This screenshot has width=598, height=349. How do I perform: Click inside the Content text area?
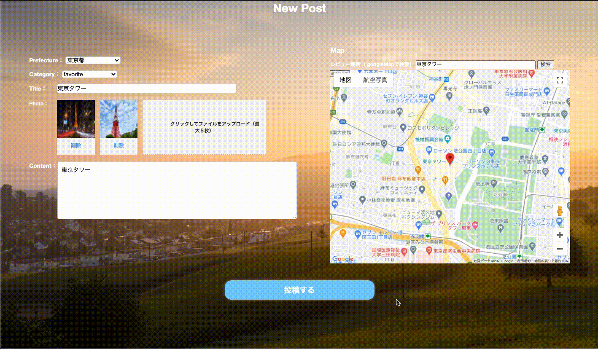click(177, 191)
